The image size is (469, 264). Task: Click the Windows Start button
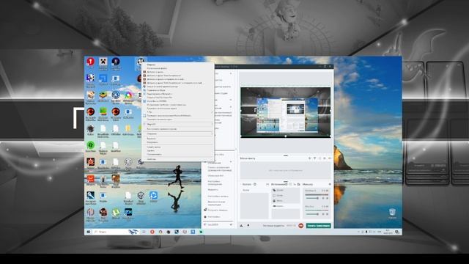click(x=89, y=232)
